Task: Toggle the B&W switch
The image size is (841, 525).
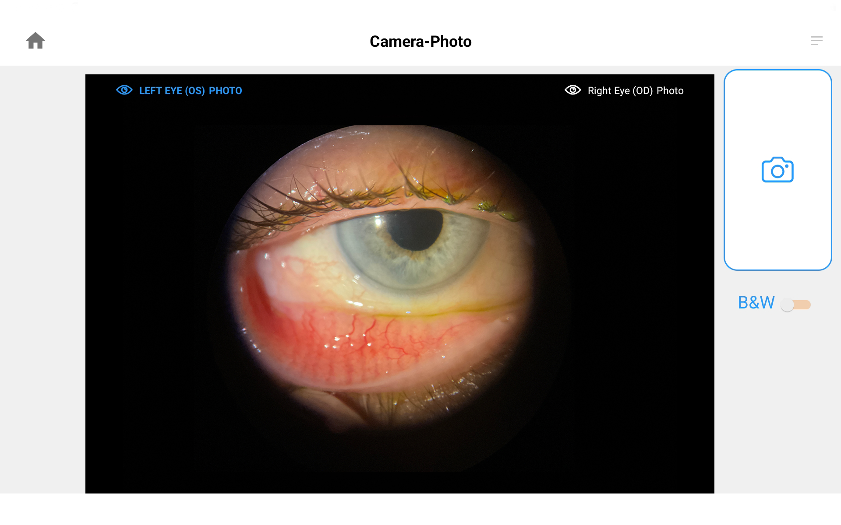Action: click(x=796, y=304)
